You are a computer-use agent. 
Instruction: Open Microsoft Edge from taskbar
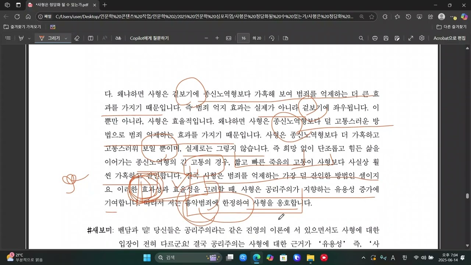coord(256,257)
